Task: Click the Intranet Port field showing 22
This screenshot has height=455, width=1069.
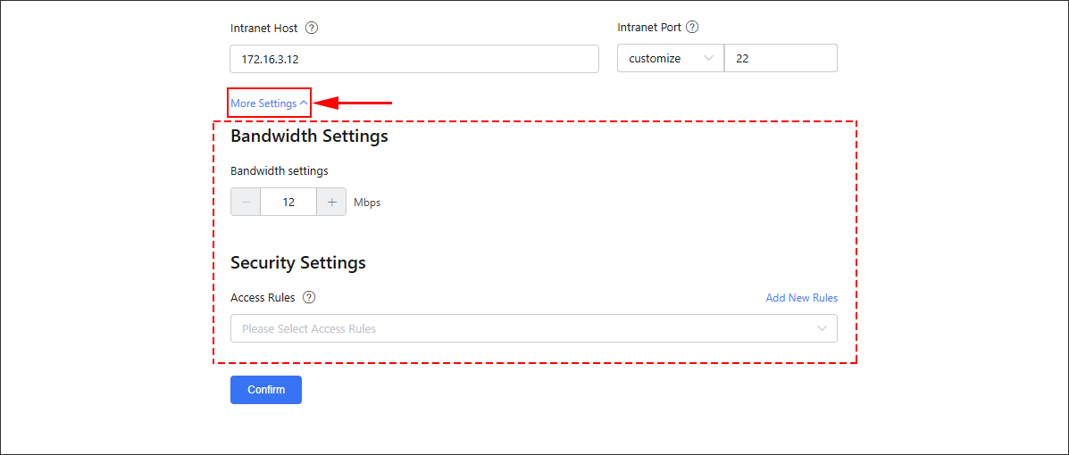Action: tap(781, 59)
